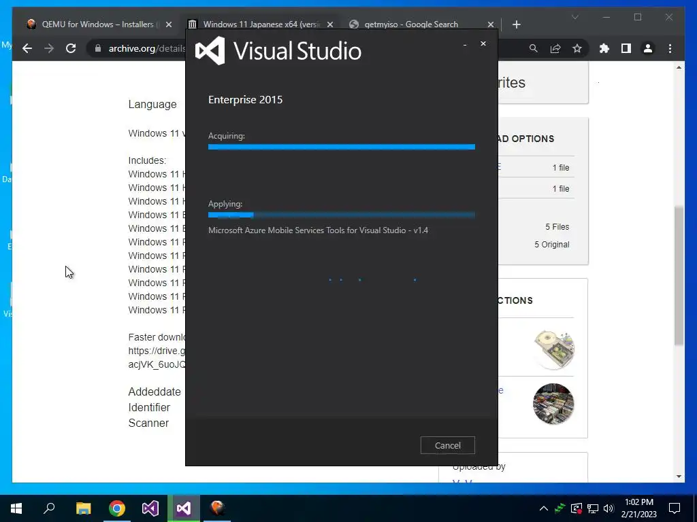697x522 pixels.
Task: Click the security alert tray icon
Action: point(577,508)
